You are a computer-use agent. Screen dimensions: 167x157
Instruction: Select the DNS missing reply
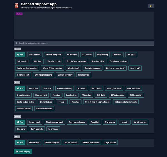(102, 55)
